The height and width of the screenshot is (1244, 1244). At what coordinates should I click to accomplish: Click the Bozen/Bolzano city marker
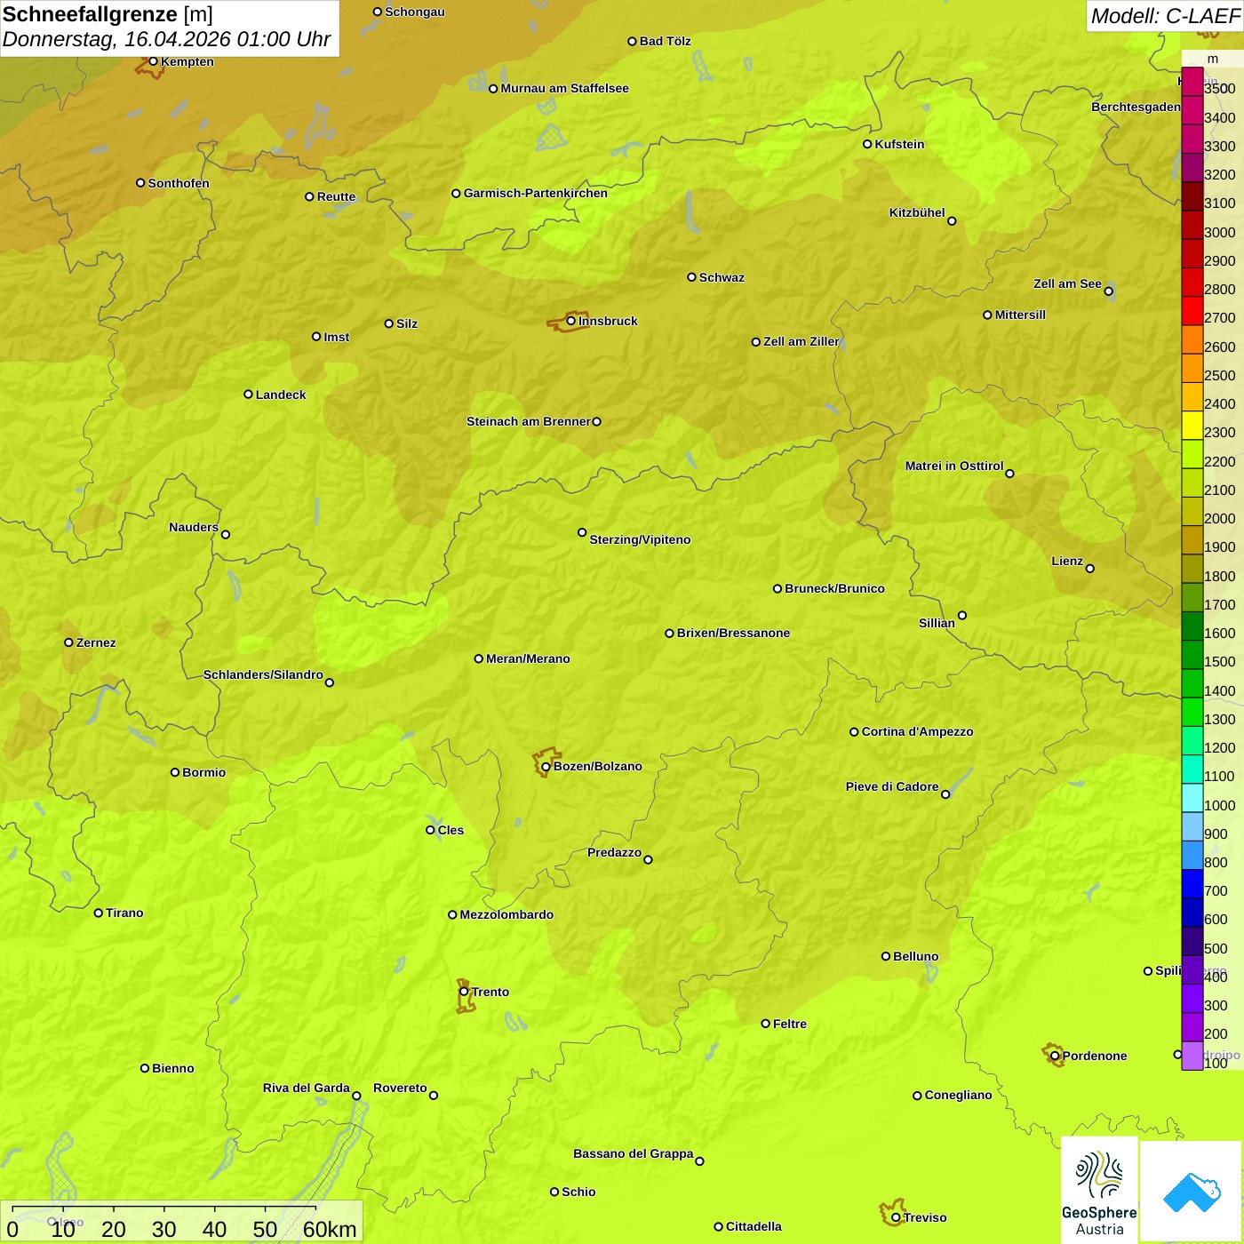coord(546,766)
